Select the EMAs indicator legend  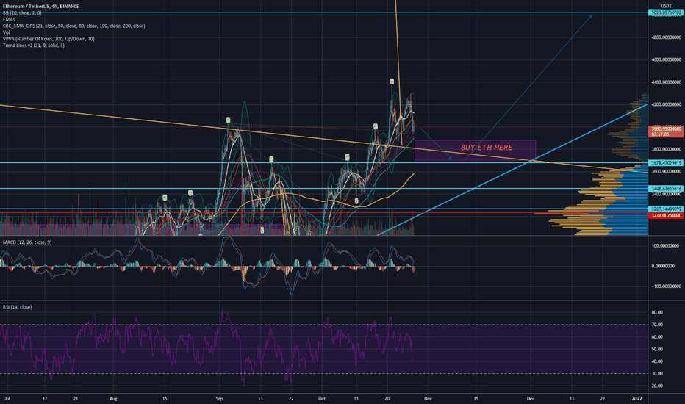pyautogui.click(x=9, y=20)
